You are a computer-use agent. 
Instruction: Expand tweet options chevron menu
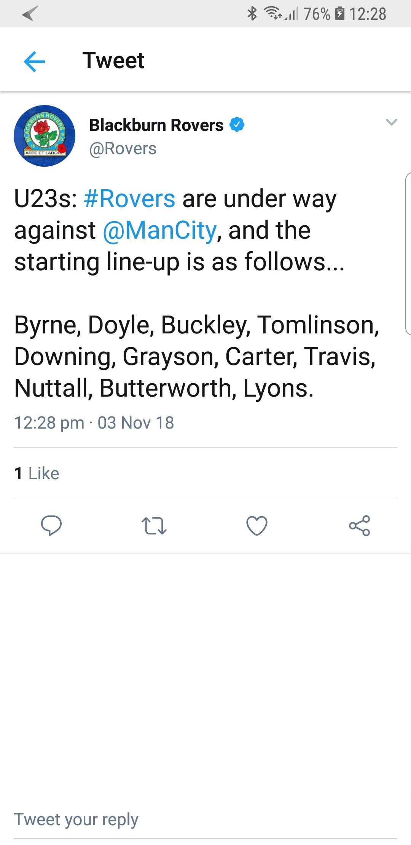(x=391, y=122)
